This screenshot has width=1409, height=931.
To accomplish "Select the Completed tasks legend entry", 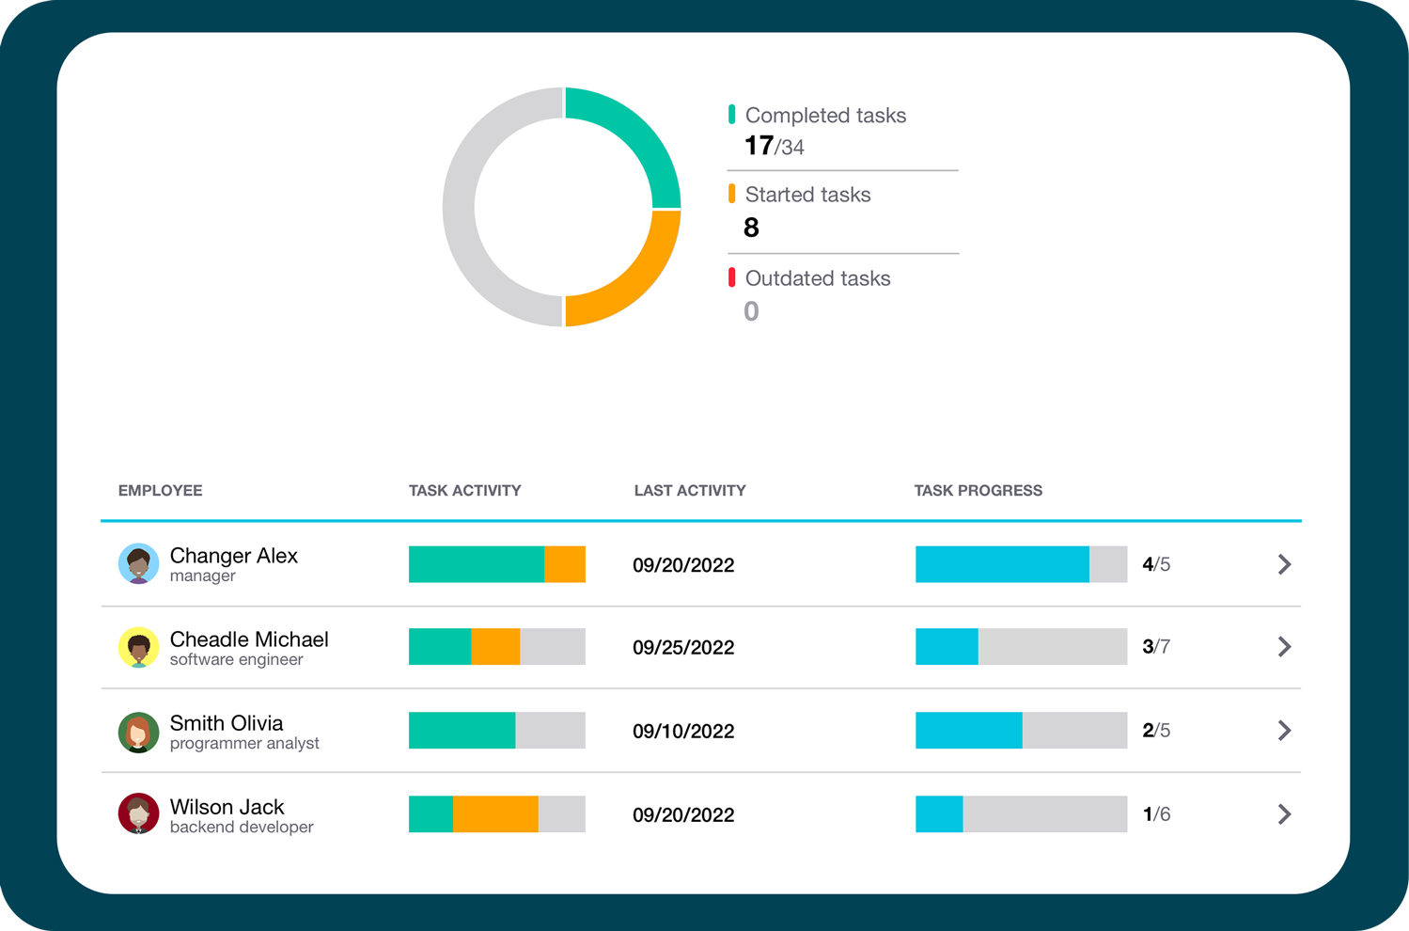I will [x=824, y=116].
